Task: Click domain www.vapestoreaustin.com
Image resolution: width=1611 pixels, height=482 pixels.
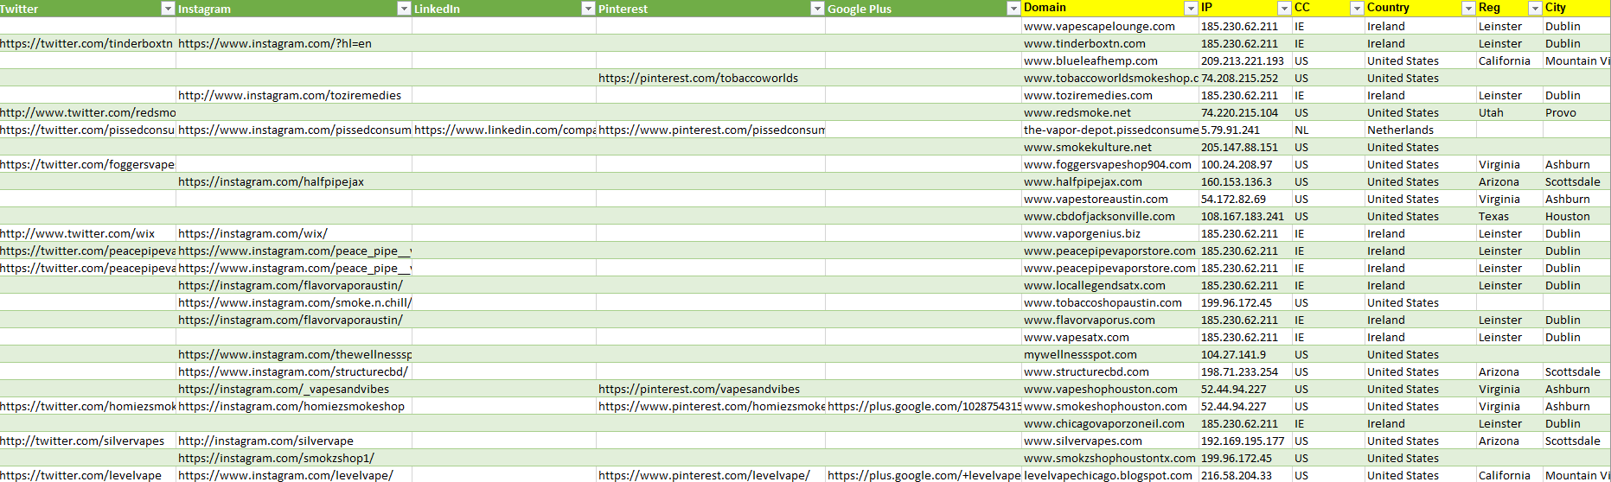Action: [1109, 199]
